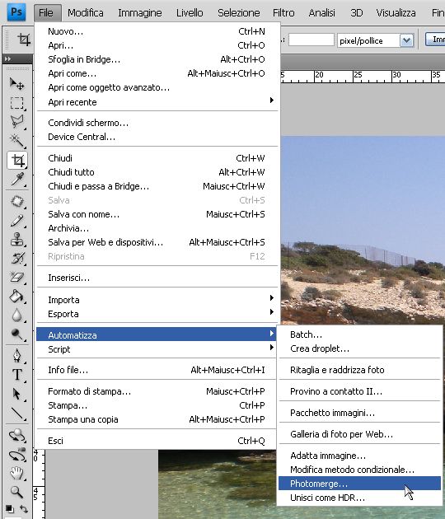Open the Filtro menu
This screenshot has height=519, width=445.
pos(283,13)
